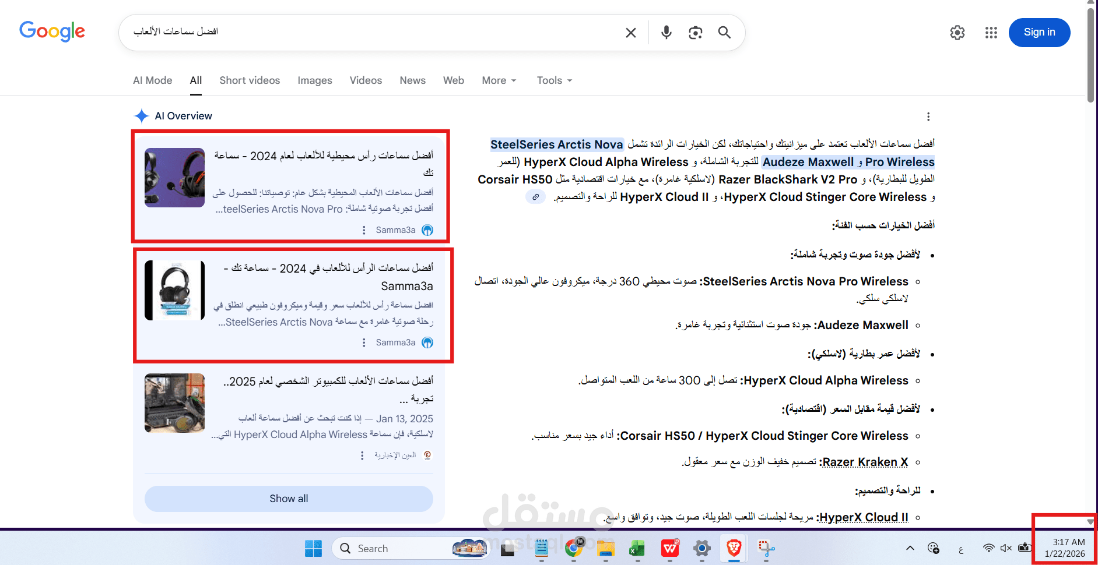Viewport: 1098px width, 565px height.
Task: Expand the Tools dropdown
Action: tap(555, 80)
